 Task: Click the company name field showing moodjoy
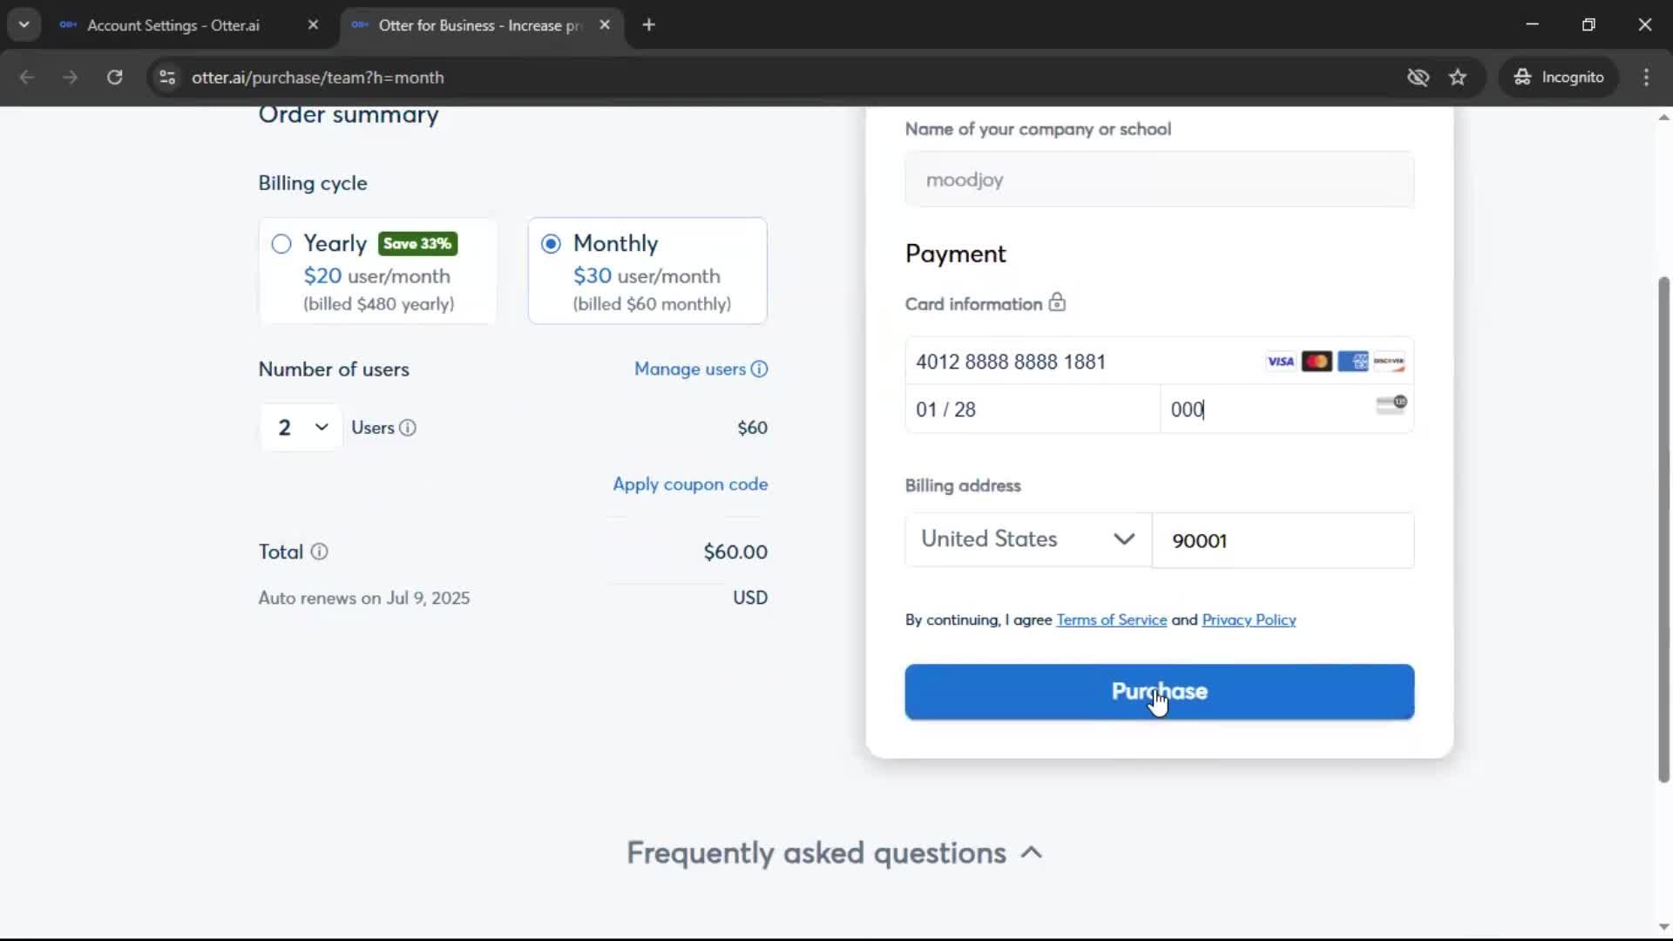(x=1160, y=179)
